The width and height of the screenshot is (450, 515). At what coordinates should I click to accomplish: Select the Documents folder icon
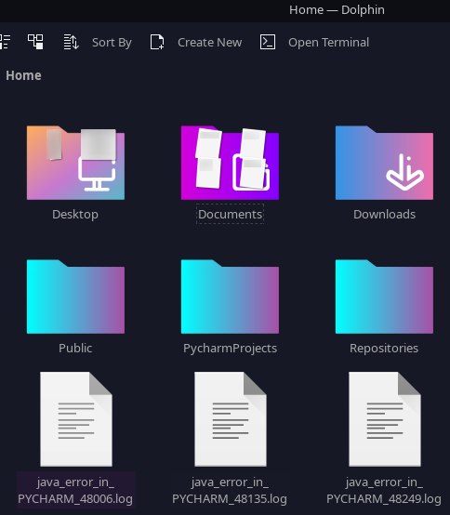tap(230, 163)
